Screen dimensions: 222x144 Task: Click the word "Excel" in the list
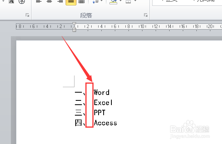[x=103, y=102]
